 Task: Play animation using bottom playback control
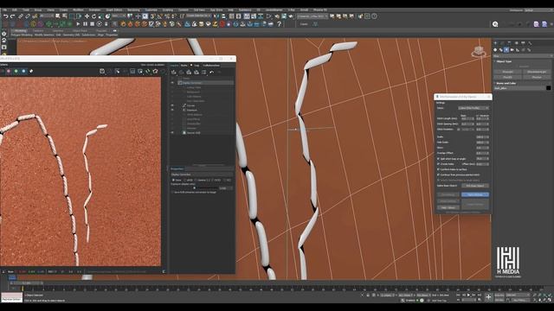point(468,295)
